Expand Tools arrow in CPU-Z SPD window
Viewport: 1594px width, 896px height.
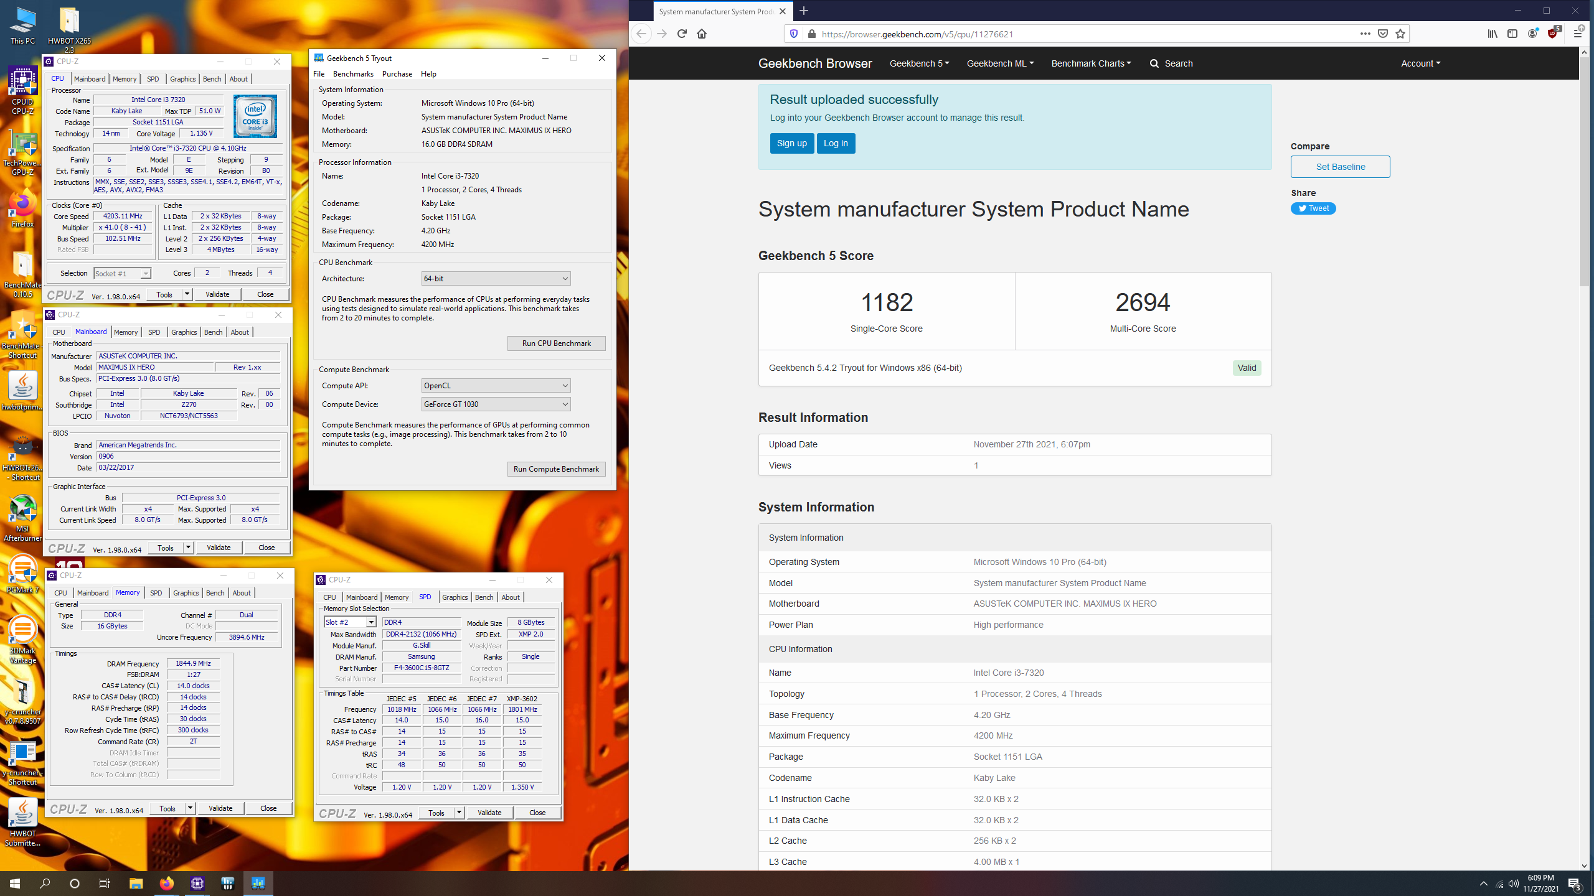(x=459, y=813)
